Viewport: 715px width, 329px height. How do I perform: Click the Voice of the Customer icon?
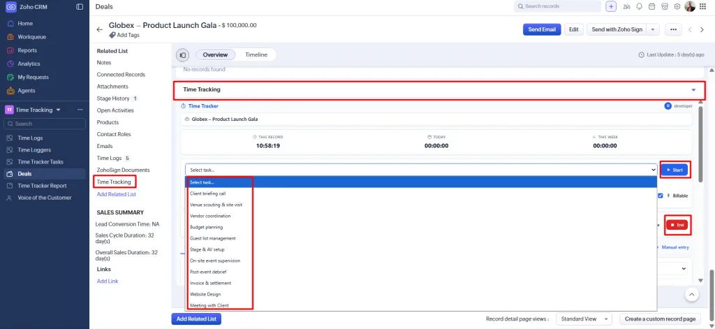9,198
